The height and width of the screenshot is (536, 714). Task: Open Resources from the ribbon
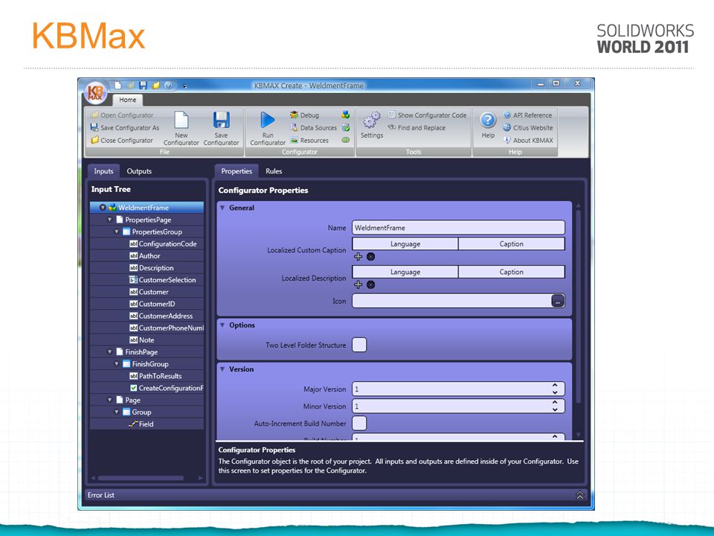point(309,141)
